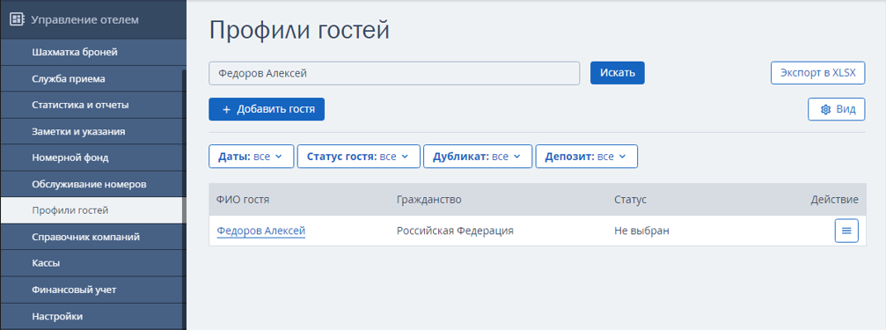Open Служба приема section
This screenshot has width=886, height=330.
(92, 79)
